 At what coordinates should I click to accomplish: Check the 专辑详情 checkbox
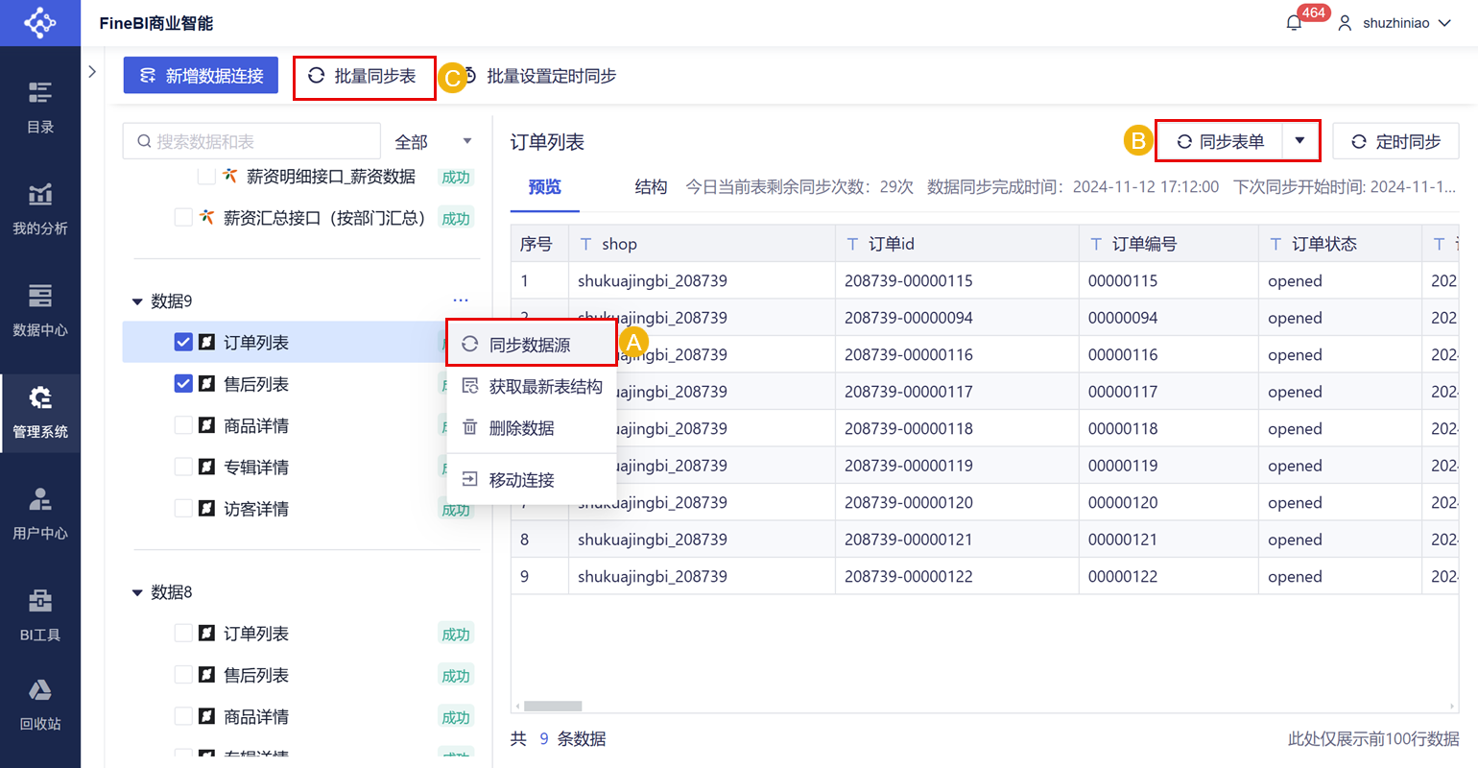183,467
